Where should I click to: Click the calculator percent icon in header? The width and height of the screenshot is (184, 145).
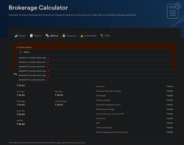pyautogui.click(x=174, y=10)
